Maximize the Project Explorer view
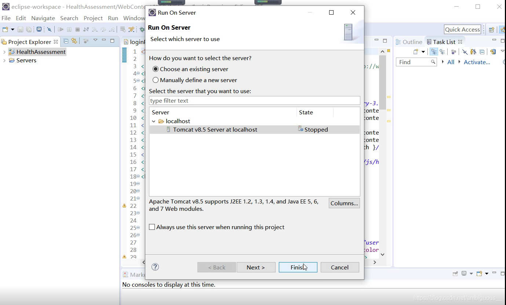The width and height of the screenshot is (506, 305). 112,41
